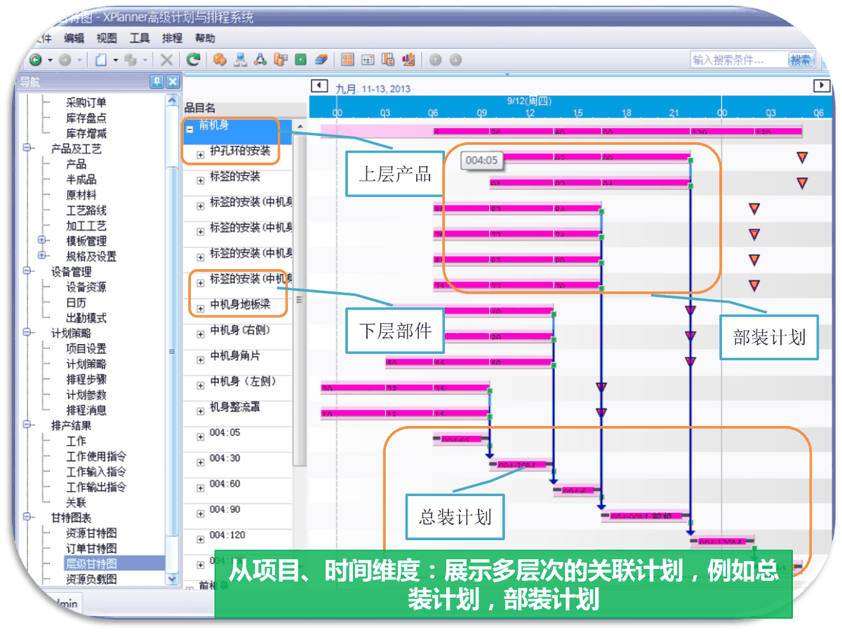Click the 搜索 search button

click(801, 60)
